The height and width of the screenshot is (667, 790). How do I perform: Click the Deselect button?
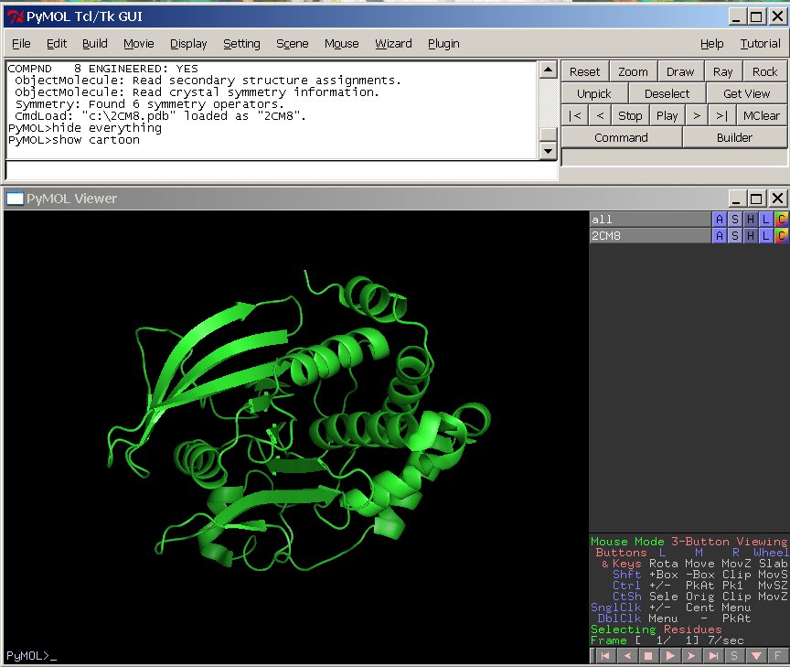[x=667, y=93]
